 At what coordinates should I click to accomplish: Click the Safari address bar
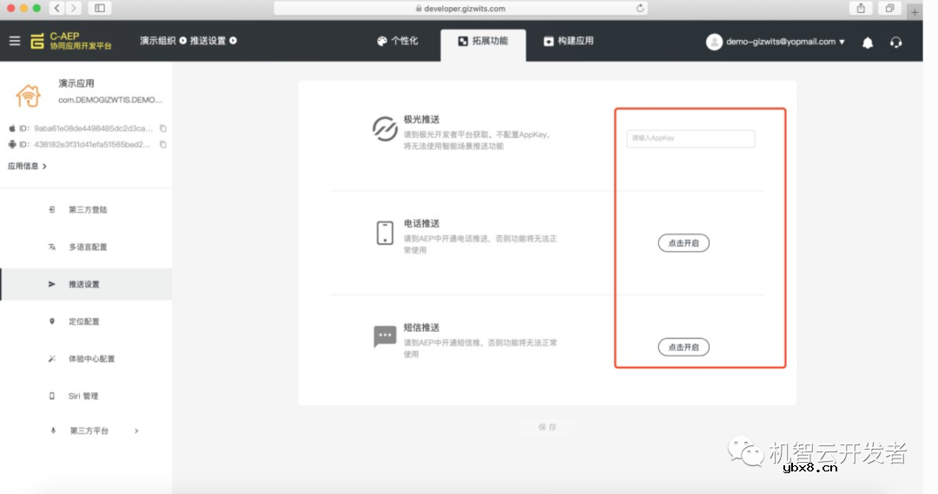click(460, 9)
